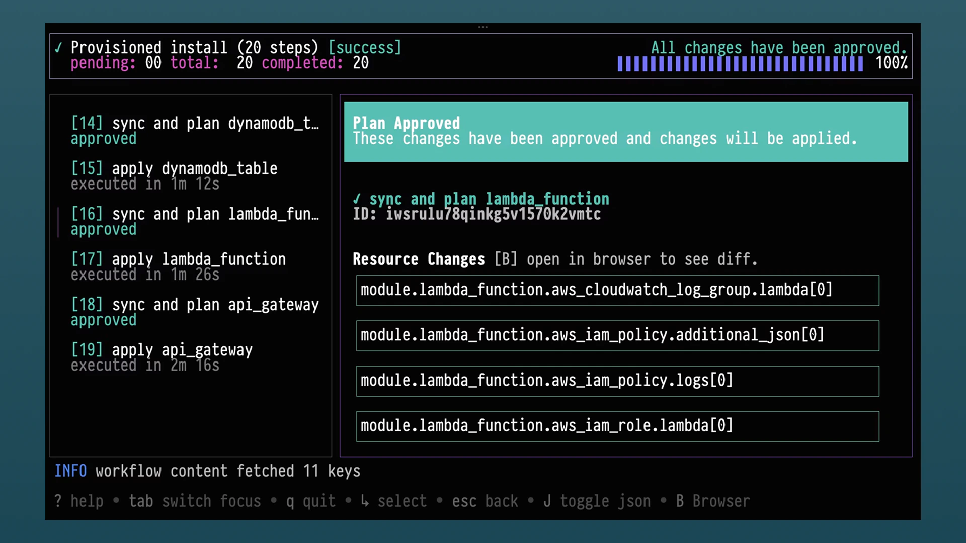This screenshot has height=543, width=966.
Task: Click the J toggle json hint
Action: [x=597, y=501]
